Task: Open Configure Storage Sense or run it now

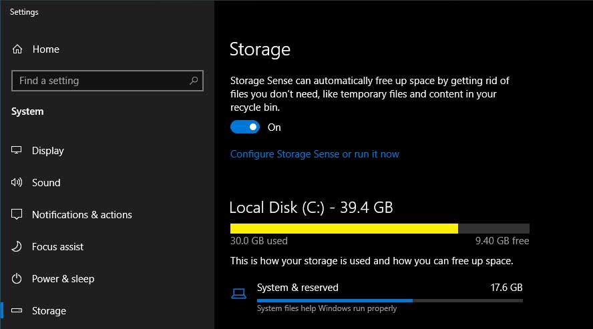Action: 315,154
